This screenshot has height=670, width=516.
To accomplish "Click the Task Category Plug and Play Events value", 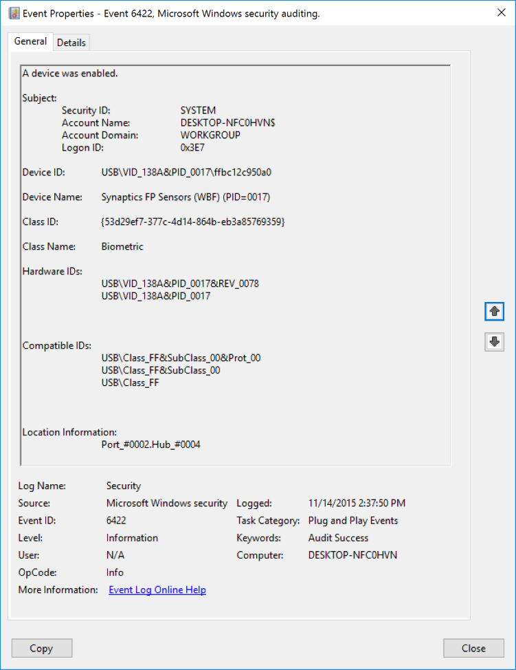I will point(353,521).
